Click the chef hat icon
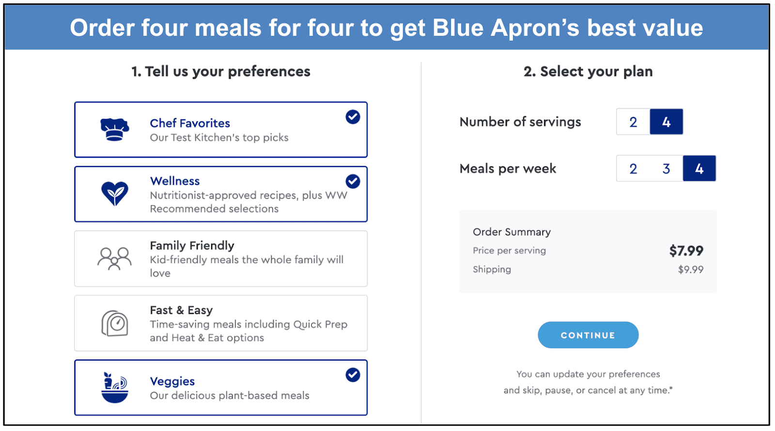This screenshot has width=775, height=431. pyautogui.click(x=115, y=130)
